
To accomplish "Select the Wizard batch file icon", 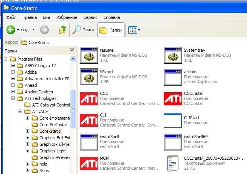I will 89,77.
